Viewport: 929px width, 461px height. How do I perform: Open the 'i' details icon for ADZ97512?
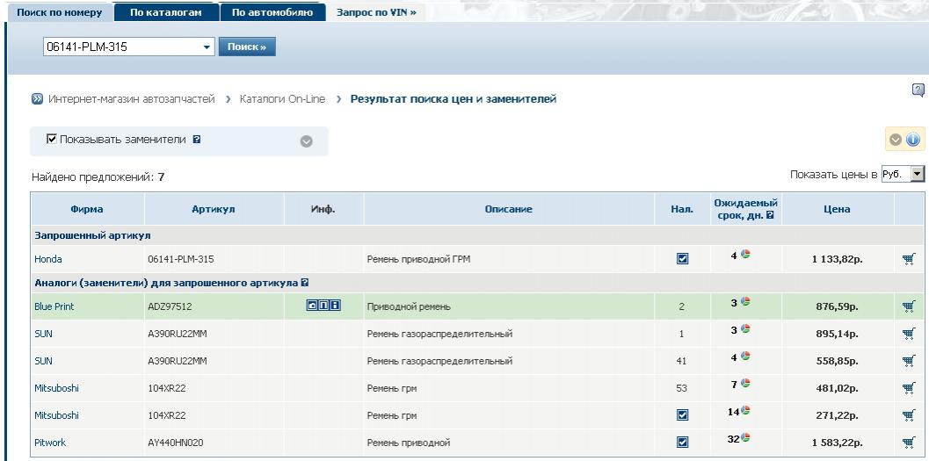(x=336, y=306)
